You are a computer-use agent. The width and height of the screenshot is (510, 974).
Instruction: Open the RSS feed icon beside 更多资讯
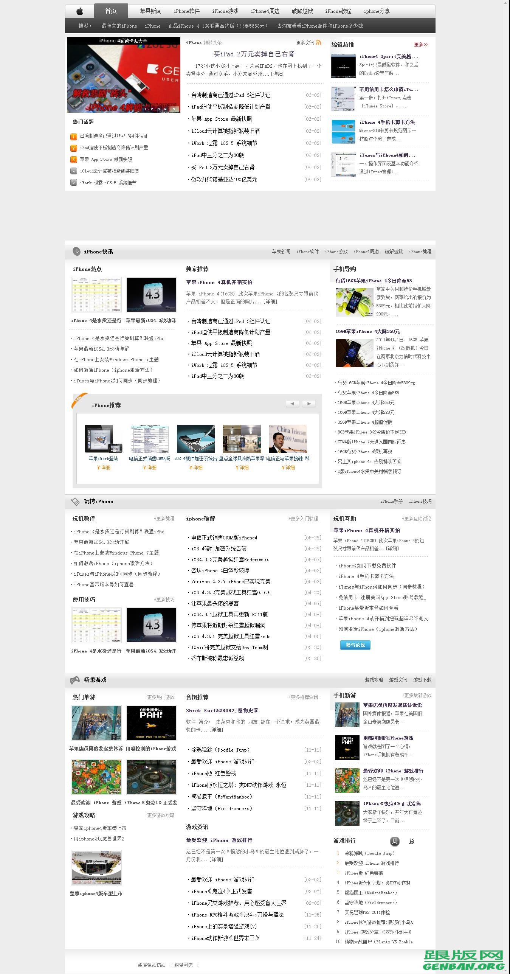pos(318,43)
